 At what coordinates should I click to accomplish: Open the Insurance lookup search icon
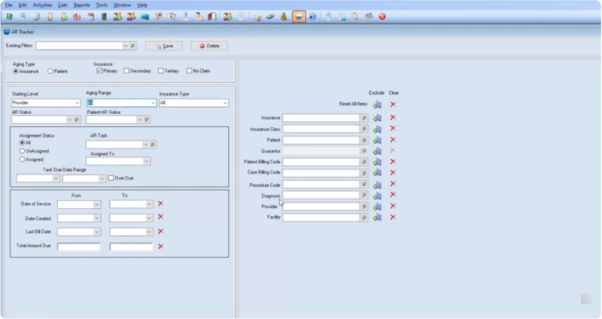[364, 118]
